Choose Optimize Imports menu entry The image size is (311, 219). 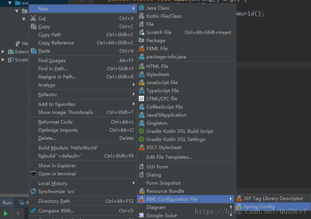pos(83,130)
